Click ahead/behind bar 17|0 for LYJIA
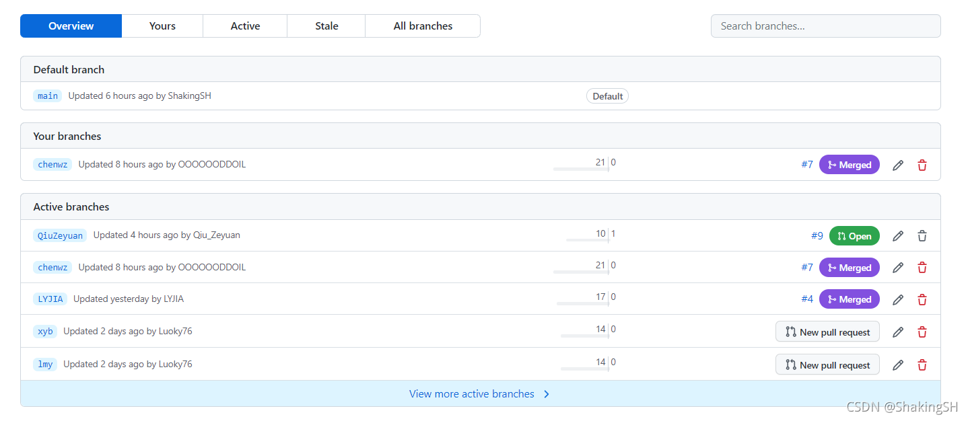Viewport: 968px width, 421px height. click(x=586, y=298)
